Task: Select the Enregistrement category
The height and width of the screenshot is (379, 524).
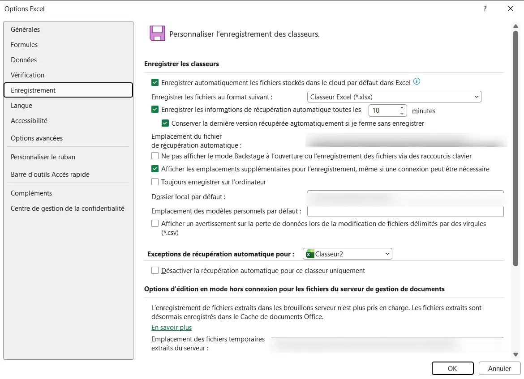Action: [68, 90]
